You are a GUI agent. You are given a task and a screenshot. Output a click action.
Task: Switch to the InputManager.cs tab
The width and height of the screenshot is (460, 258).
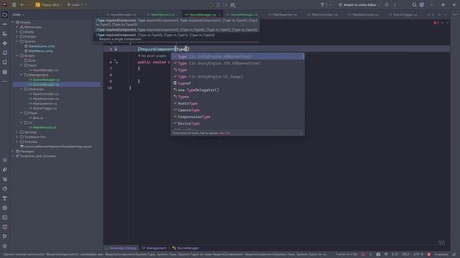tap(121, 14)
